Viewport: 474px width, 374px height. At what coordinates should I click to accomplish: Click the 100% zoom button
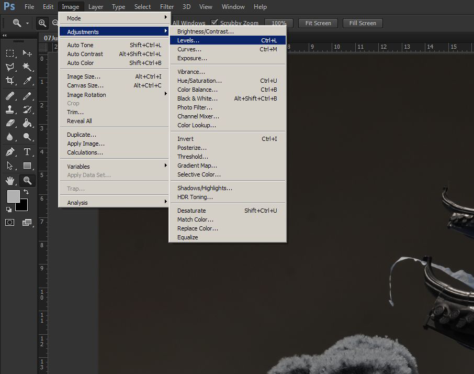(x=278, y=23)
